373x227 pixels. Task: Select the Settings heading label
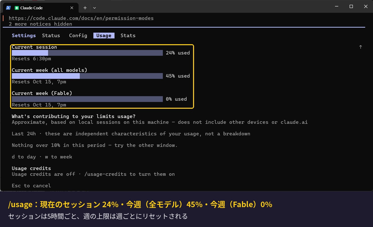(24, 35)
